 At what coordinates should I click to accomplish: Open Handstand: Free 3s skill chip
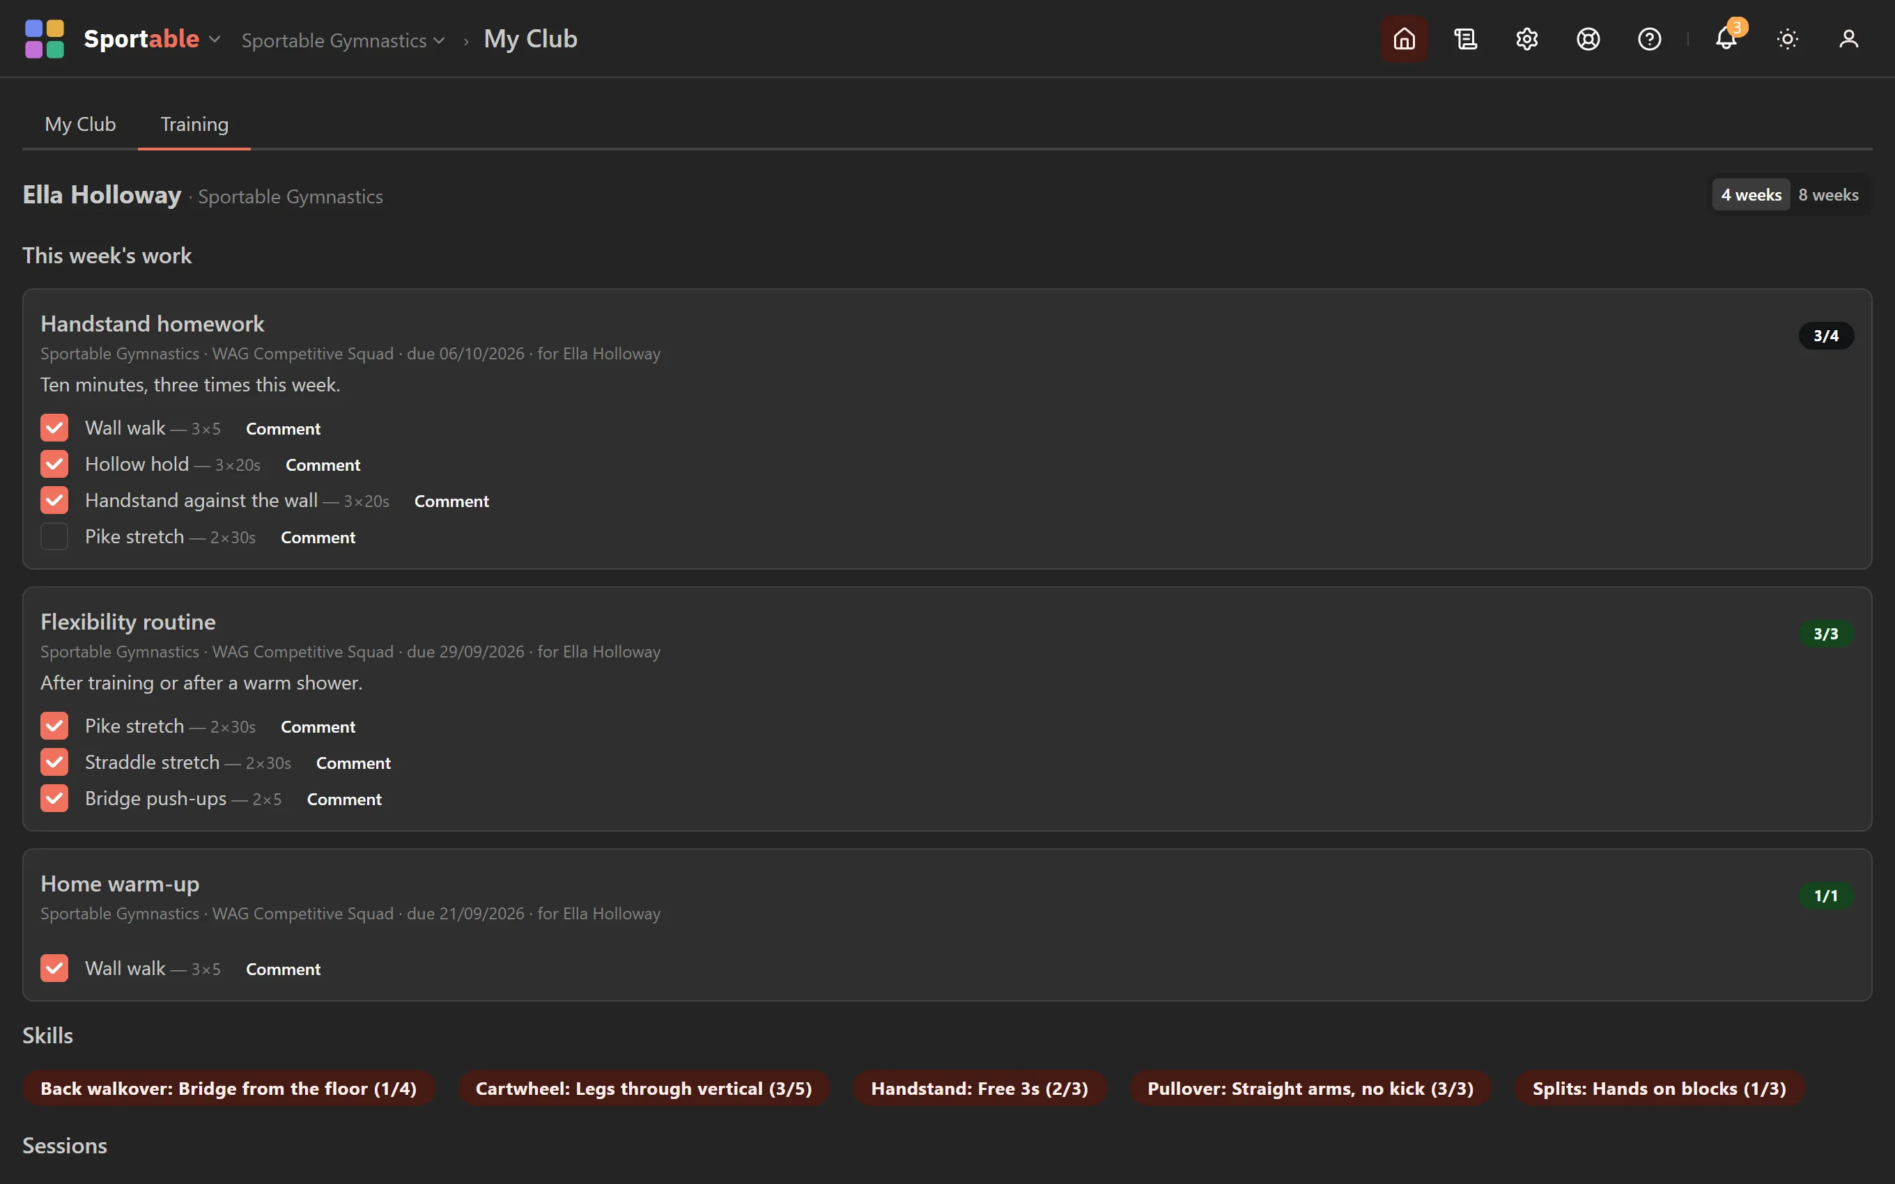(x=980, y=1088)
